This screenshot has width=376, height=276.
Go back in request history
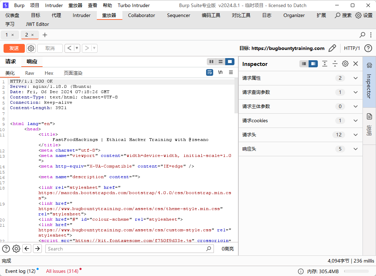click(x=69, y=49)
